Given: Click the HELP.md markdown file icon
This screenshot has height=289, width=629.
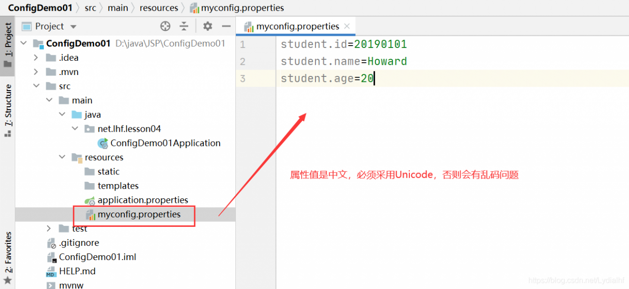Looking at the screenshot, I should click(51, 271).
